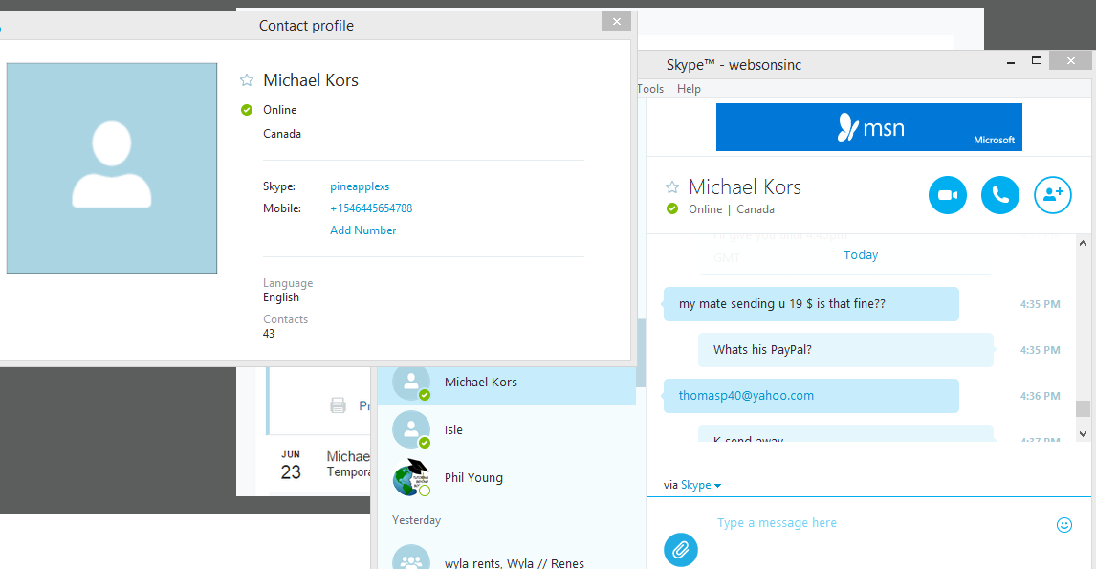The width and height of the screenshot is (1096, 569).
Task: Click the chat scroll down arrow
Action: point(1083,434)
